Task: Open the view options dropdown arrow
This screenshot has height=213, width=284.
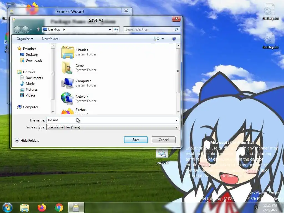Action: [163, 39]
